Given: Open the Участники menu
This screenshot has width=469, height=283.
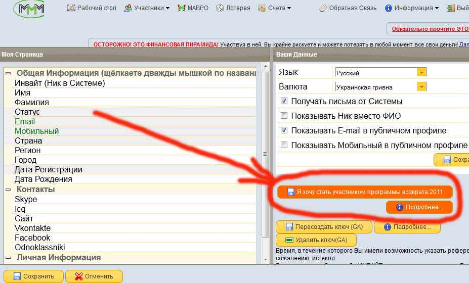Looking at the screenshot, I should click(x=147, y=8).
